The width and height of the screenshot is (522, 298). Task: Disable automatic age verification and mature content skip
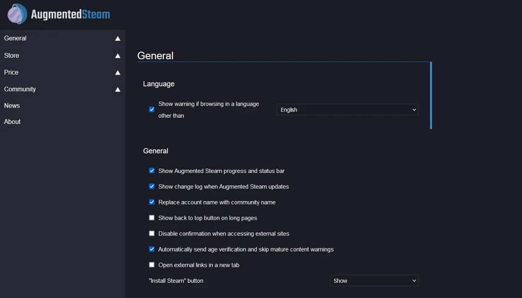click(152, 249)
